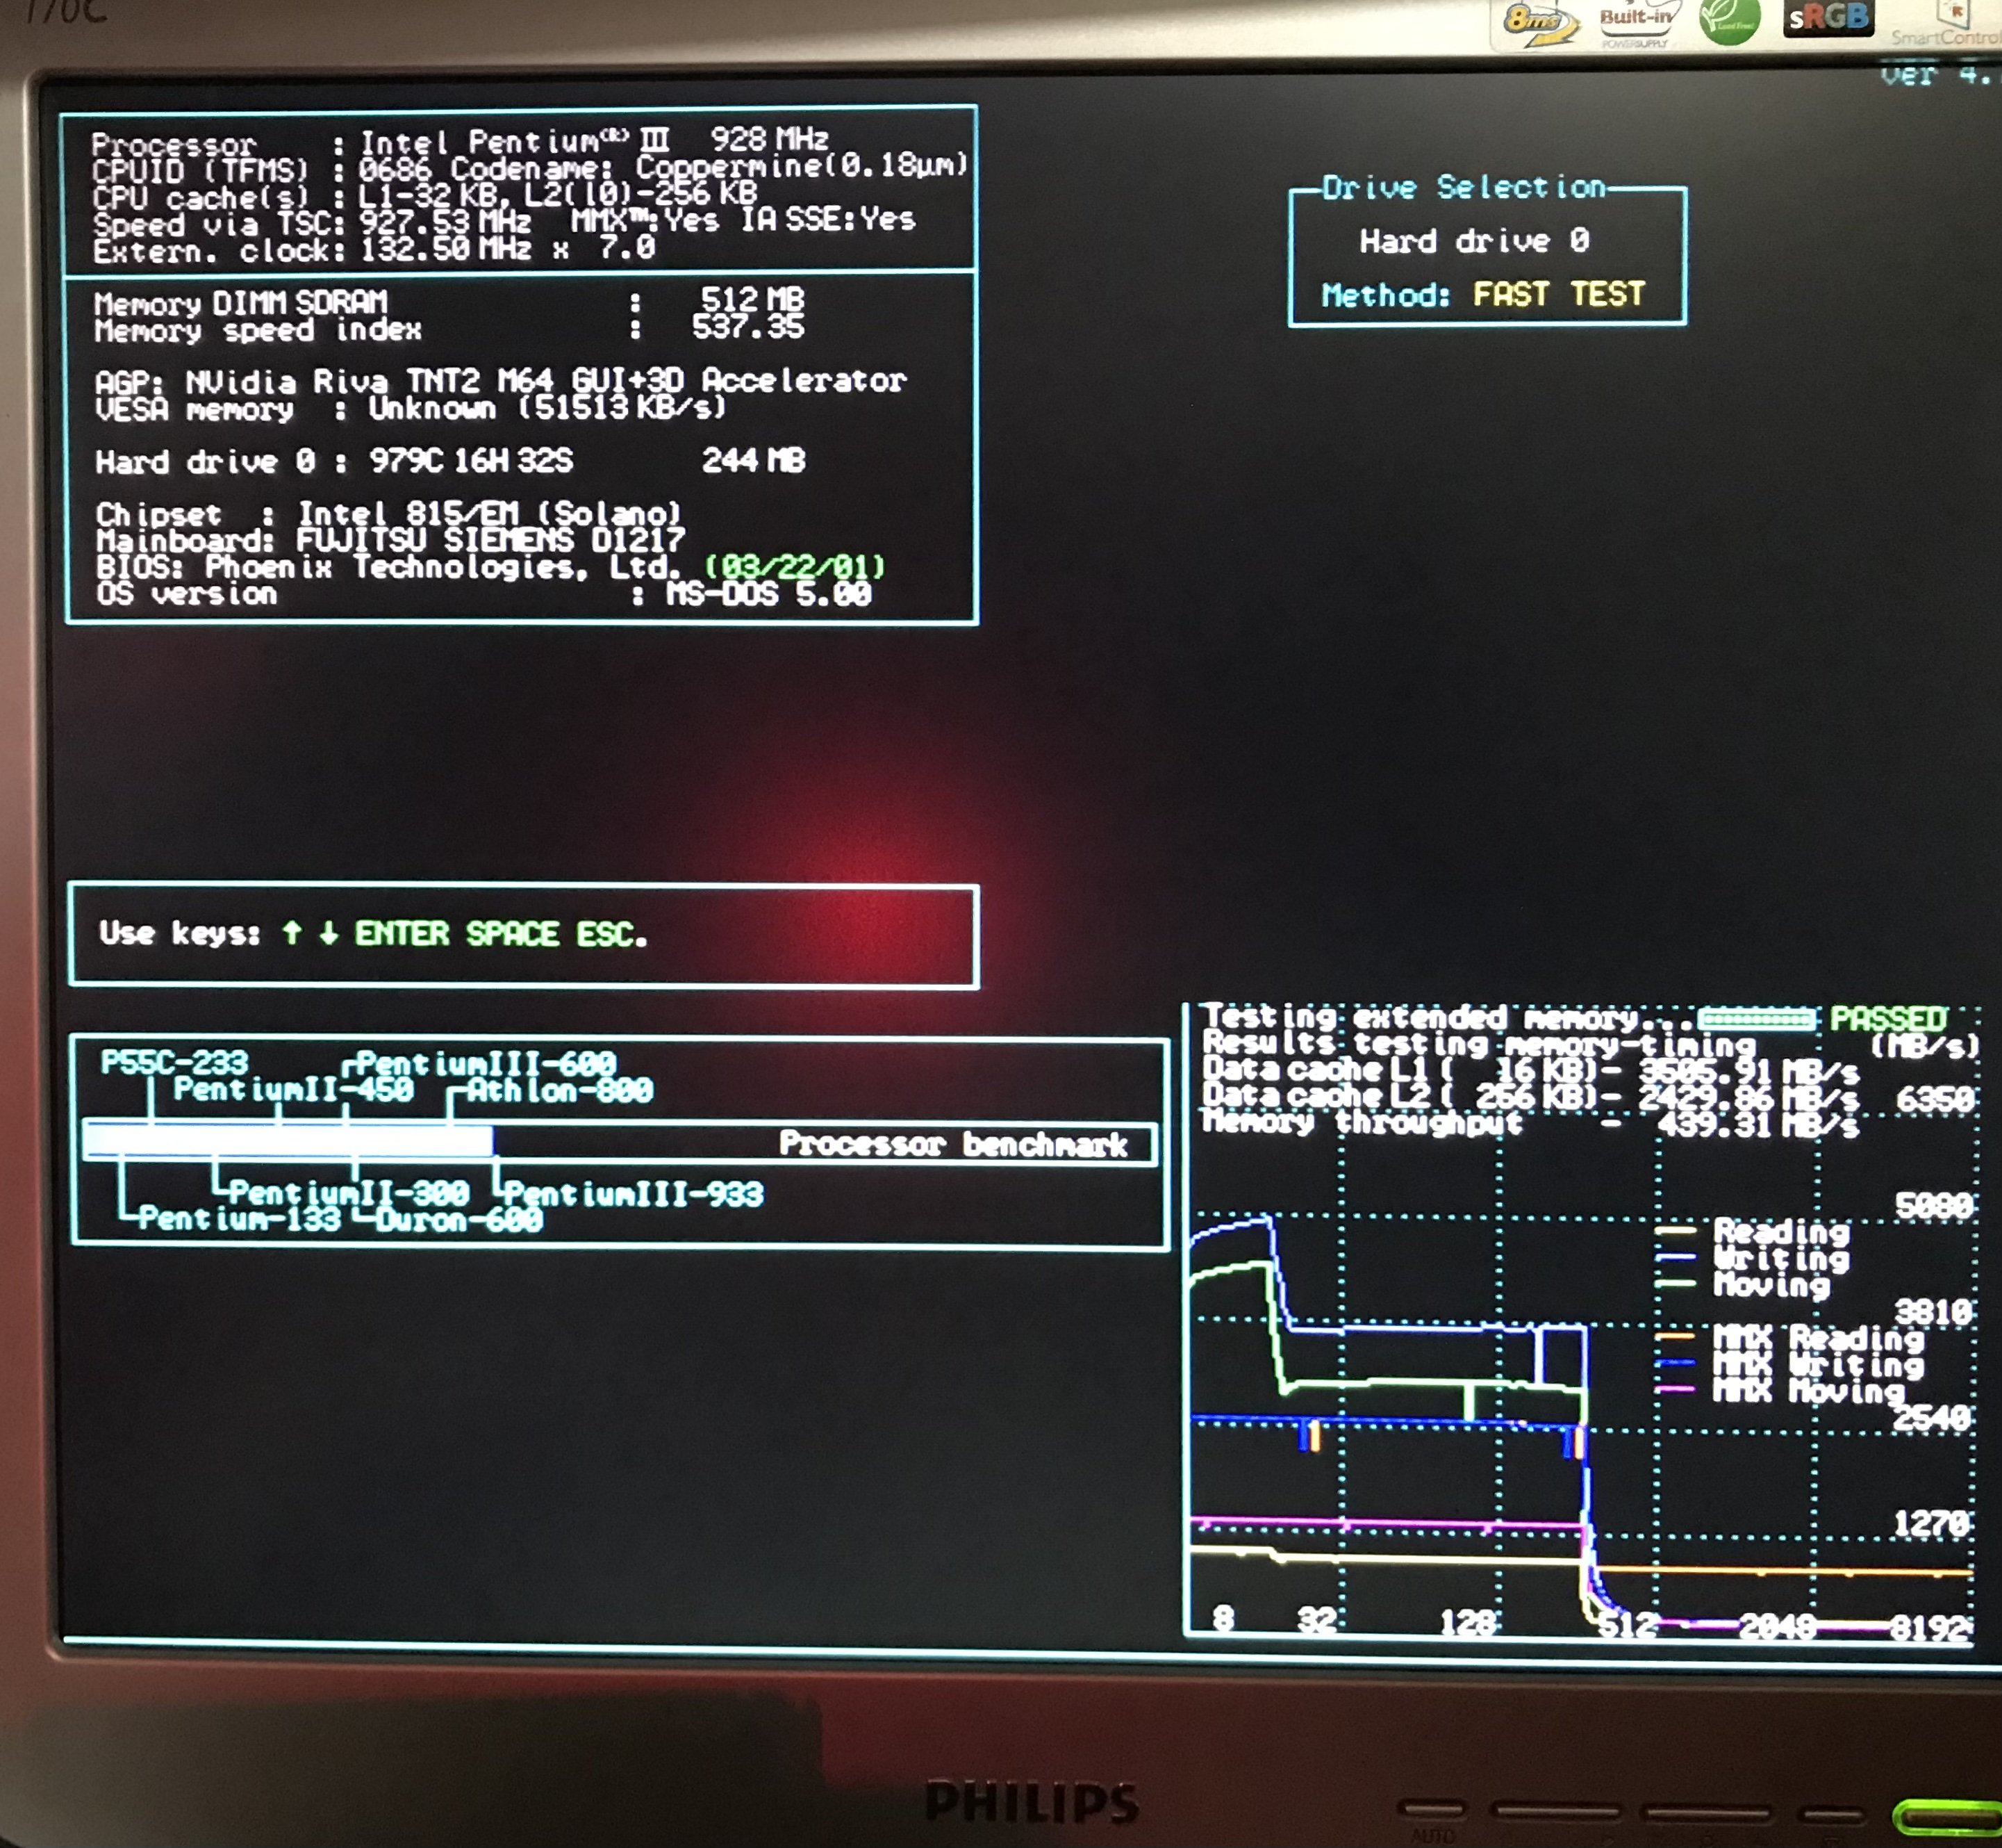Viewport: 2002px width, 1848px height.
Task: Click the memory test progress bar
Action: [x=1756, y=1019]
